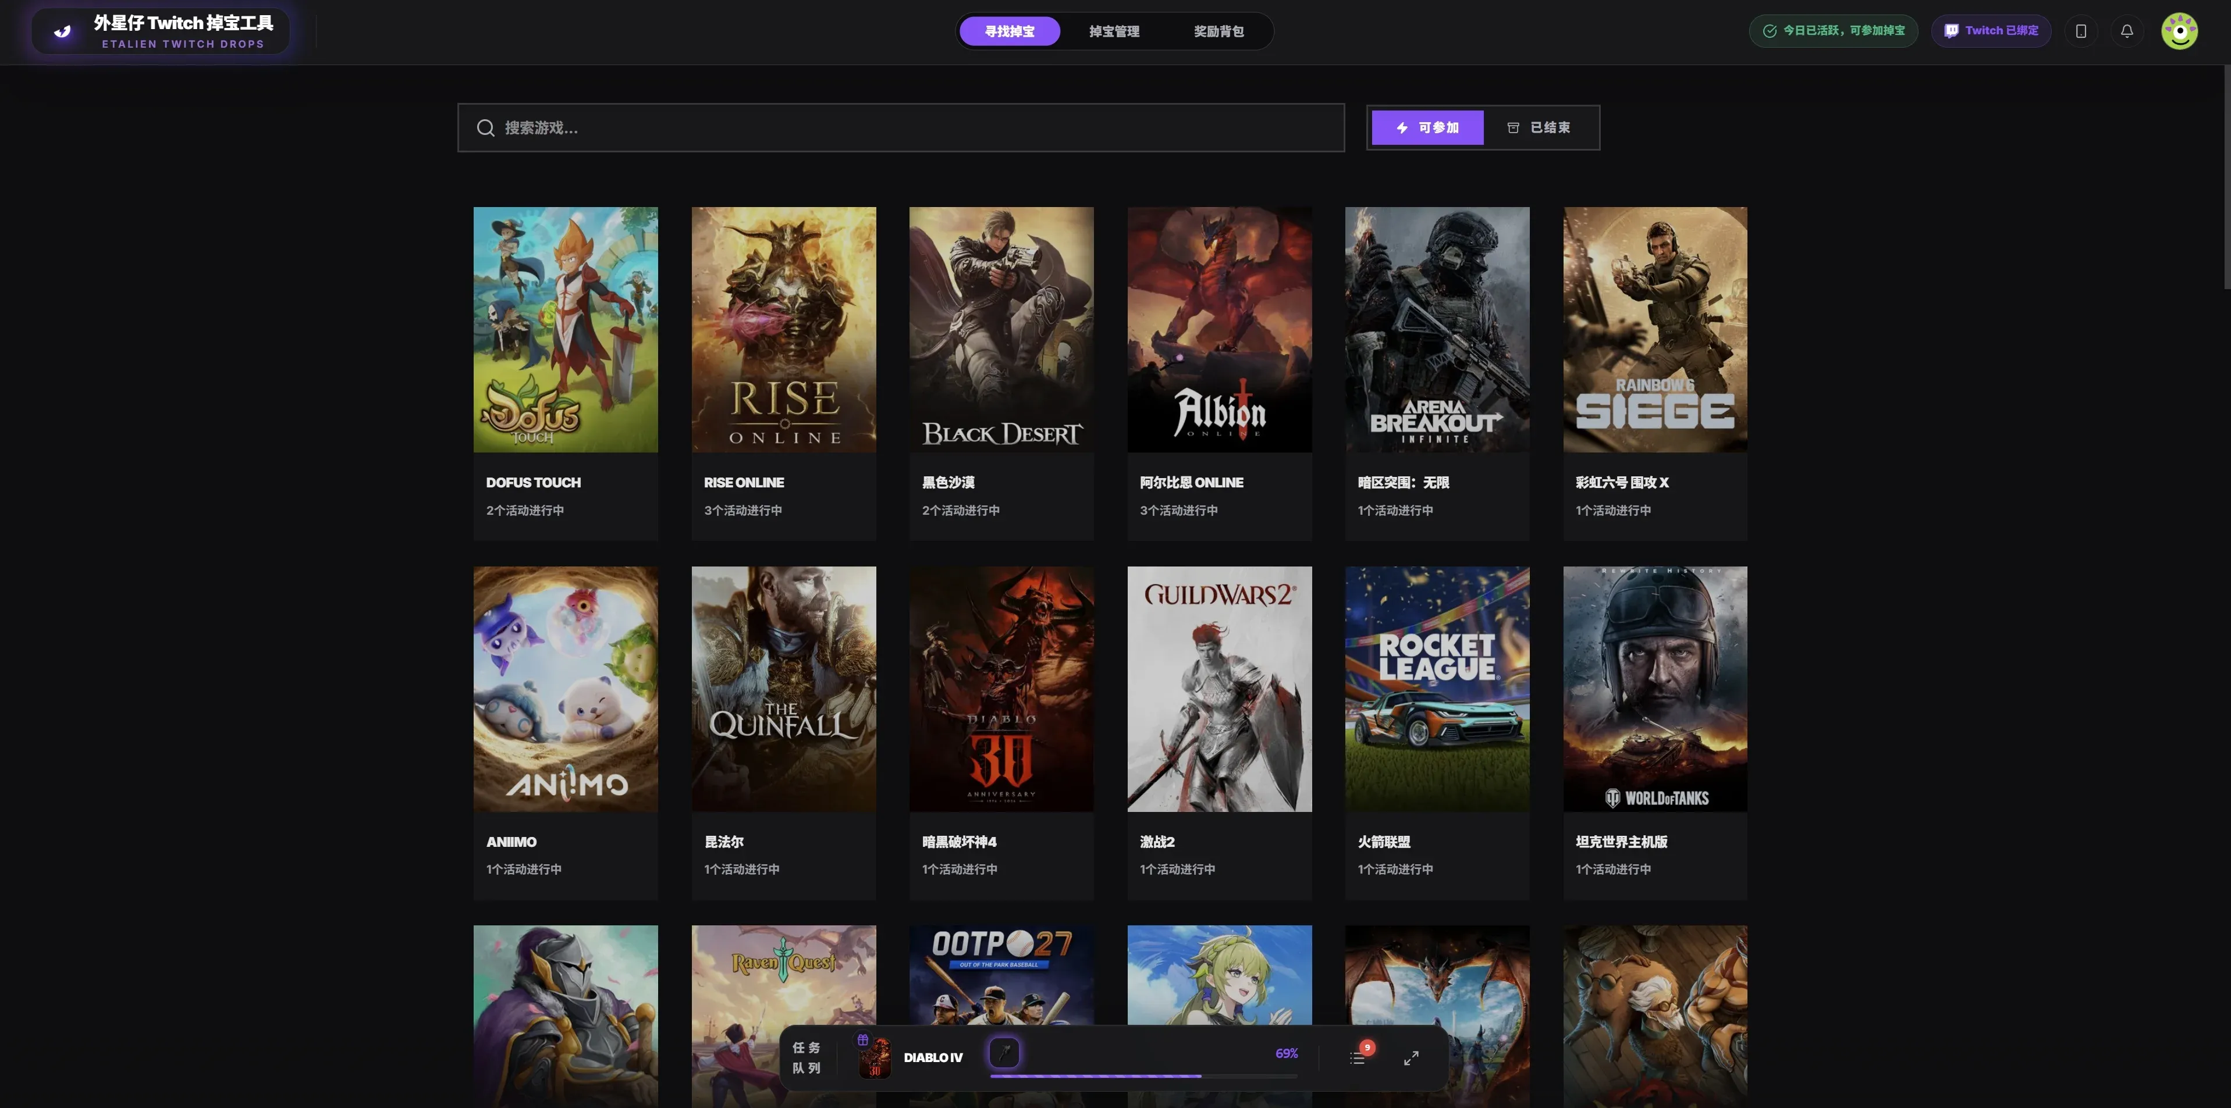Click the Twitch 已绑定 button

[x=1991, y=30]
